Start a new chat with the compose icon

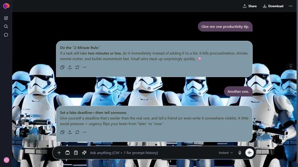(x=6, y=18)
